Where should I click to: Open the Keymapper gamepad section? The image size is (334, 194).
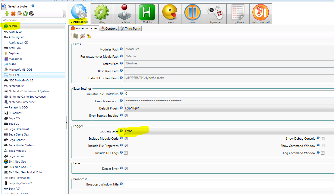coord(215,14)
